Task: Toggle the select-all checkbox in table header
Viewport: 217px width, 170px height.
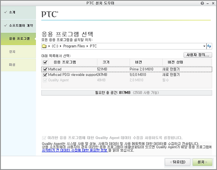Action: click(x=45, y=62)
